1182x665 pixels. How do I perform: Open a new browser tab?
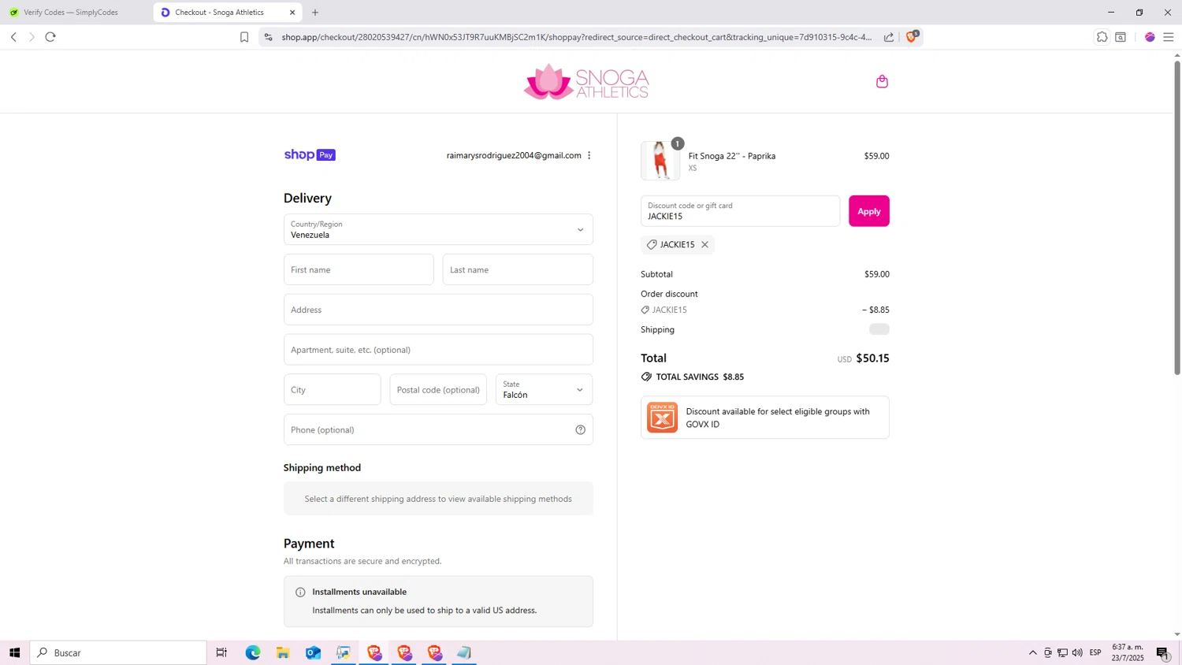point(315,13)
